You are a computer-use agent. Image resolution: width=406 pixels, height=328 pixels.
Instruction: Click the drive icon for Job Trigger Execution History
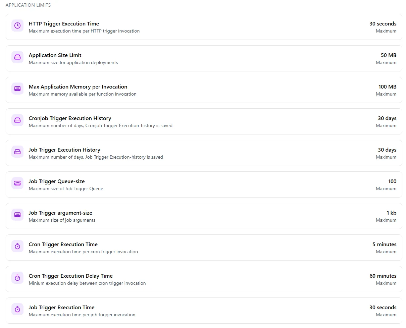(17, 152)
